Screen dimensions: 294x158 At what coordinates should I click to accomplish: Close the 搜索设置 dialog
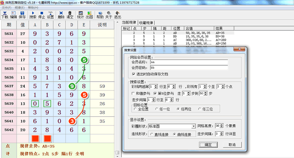(239, 49)
